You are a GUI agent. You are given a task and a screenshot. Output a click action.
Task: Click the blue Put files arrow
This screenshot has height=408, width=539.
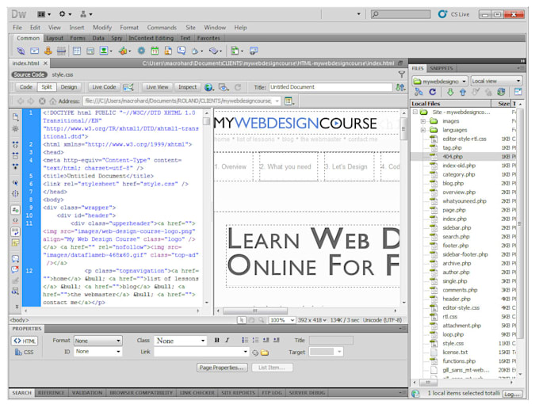[x=463, y=93]
